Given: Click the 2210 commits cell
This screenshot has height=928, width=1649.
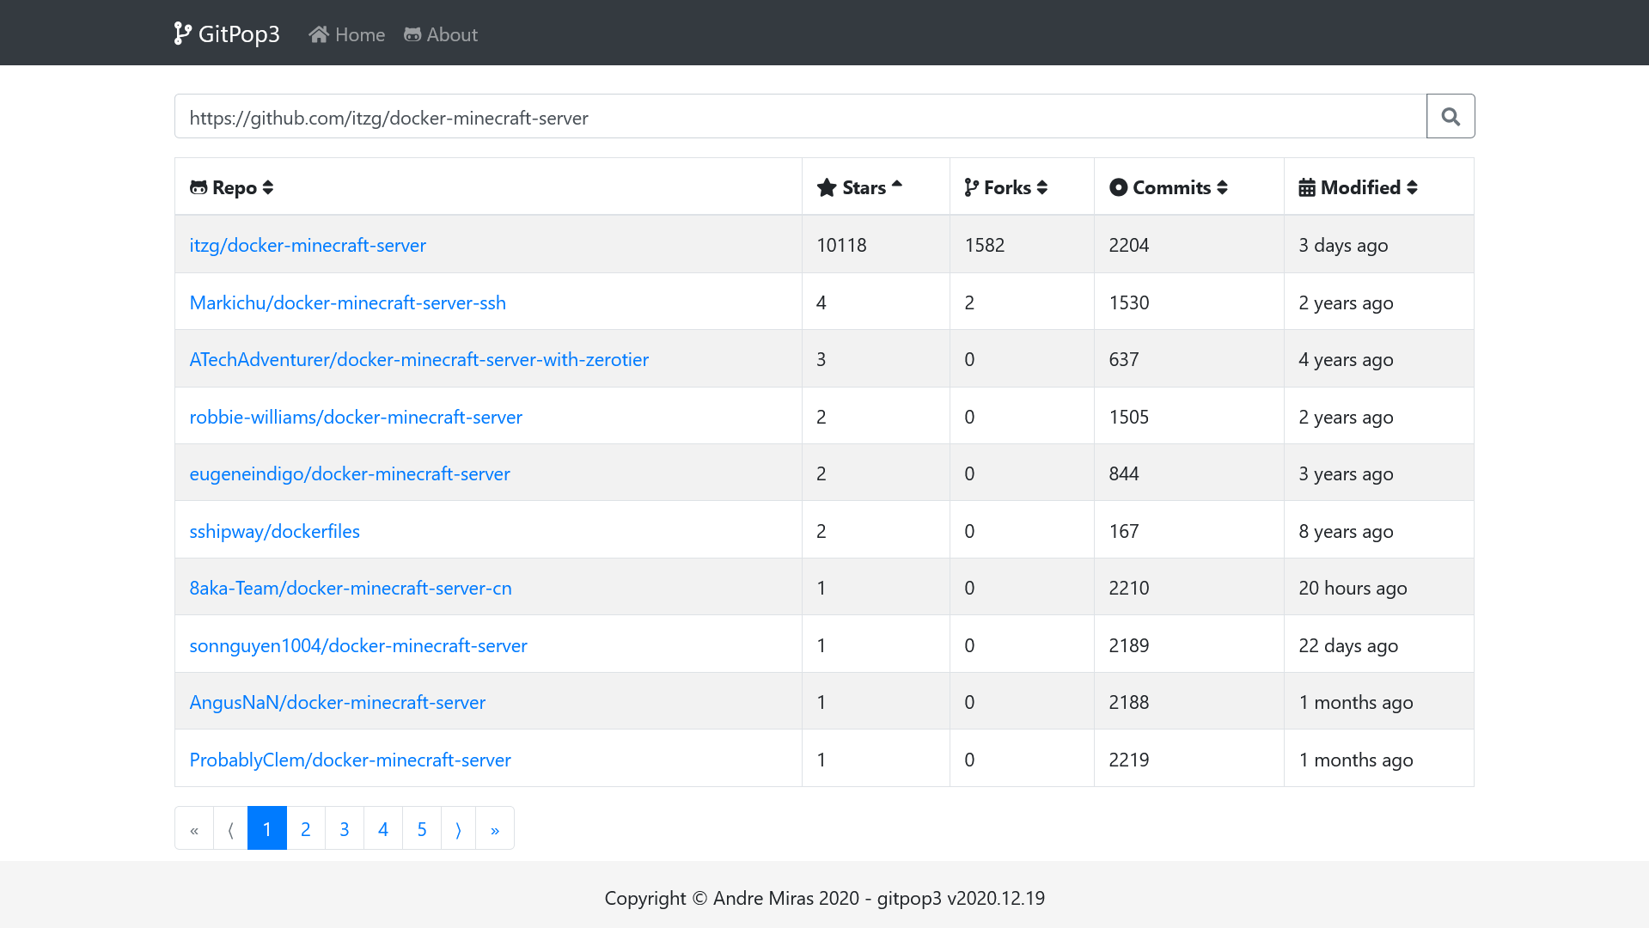Looking at the screenshot, I should click(1189, 588).
